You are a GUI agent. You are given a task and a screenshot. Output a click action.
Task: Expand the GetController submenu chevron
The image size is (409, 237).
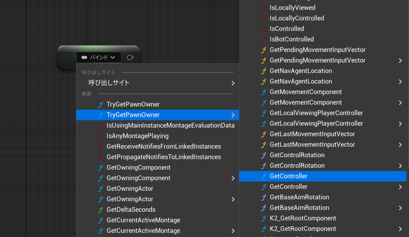coord(400,187)
